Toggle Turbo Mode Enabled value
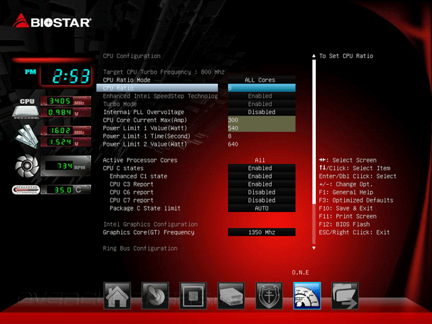The width and height of the screenshot is (432, 324). (262, 104)
